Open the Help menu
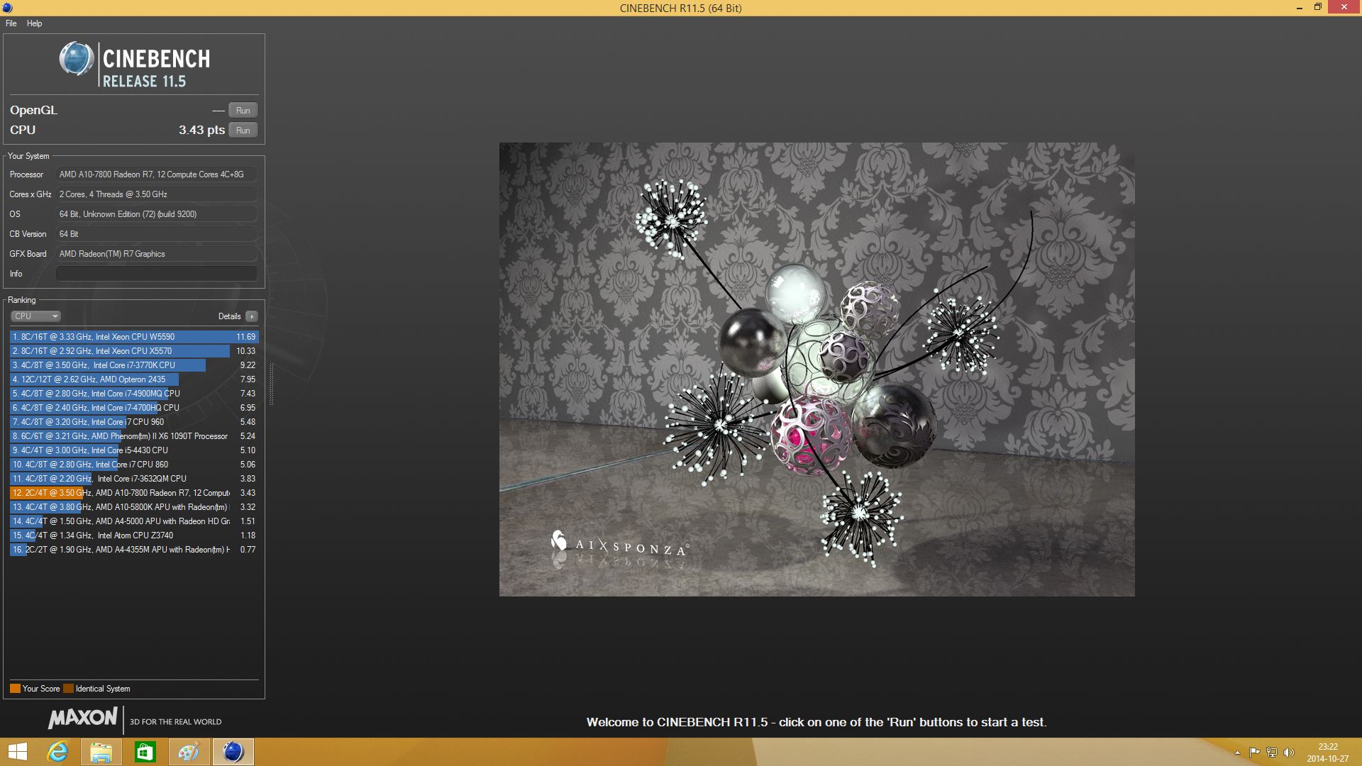 pos(34,23)
